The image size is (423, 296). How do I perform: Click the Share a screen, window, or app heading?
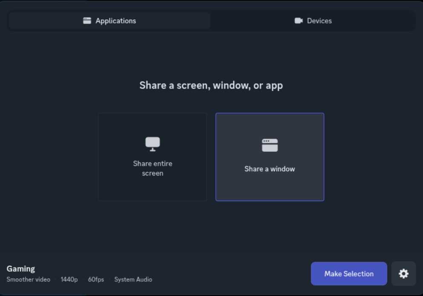pyautogui.click(x=211, y=85)
